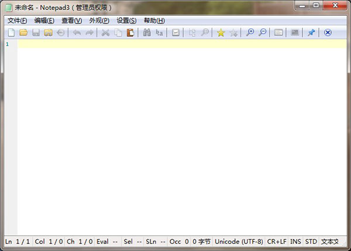The image size is (351, 251).
Task: Open the 文本文 scheme selector in status bar
Action: [x=330, y=241]
